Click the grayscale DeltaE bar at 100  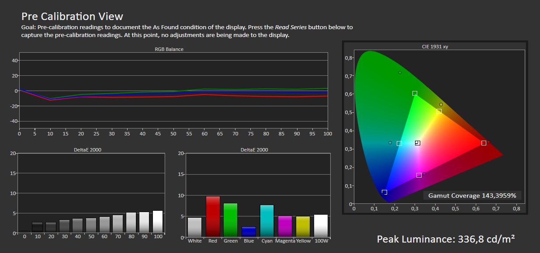point(157,222)
